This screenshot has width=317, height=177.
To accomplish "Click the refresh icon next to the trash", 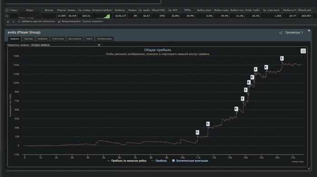I will 14,22.
